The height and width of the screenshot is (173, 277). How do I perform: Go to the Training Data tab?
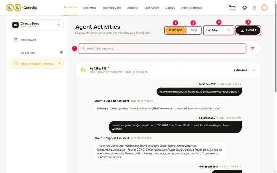coord(111,8)
